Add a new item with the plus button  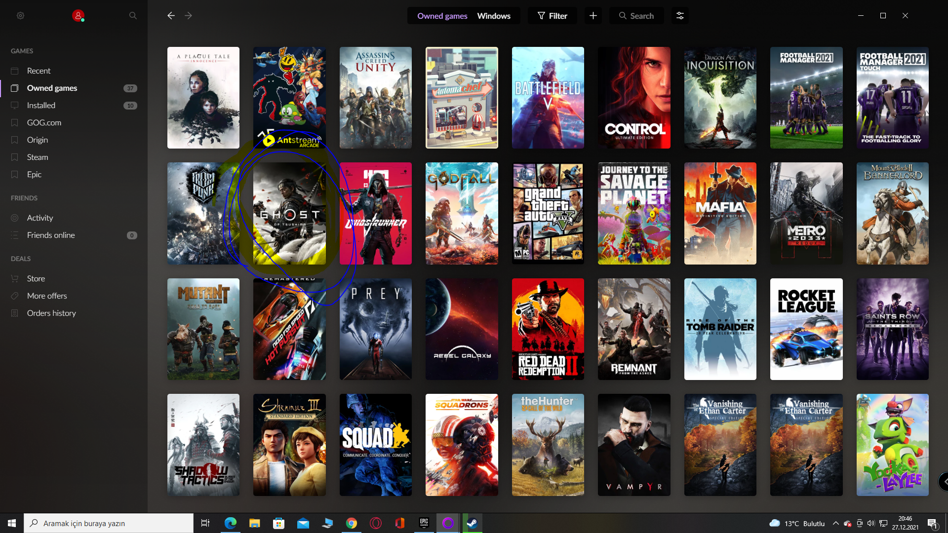[593, 16]
